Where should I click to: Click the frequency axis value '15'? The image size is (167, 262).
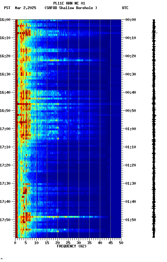[47, 243]
